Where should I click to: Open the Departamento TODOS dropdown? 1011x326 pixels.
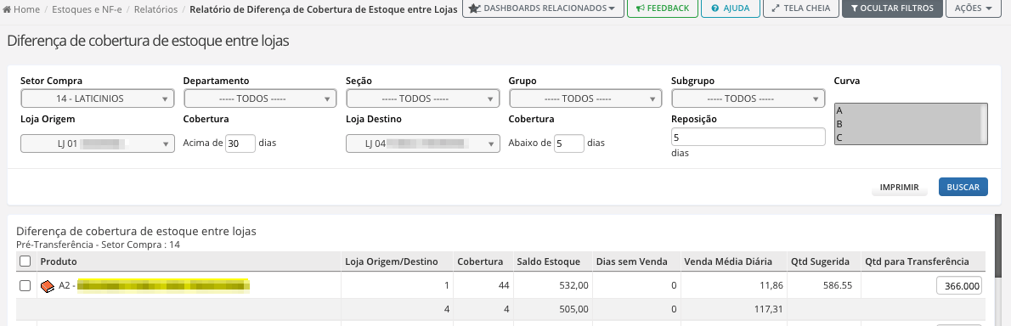pyautogui.click(x=261, y=98)
